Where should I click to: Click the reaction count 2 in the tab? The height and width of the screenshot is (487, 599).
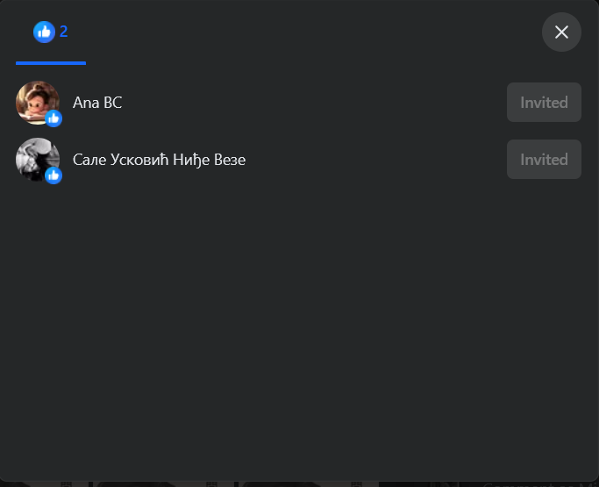(x=63, y=32)
